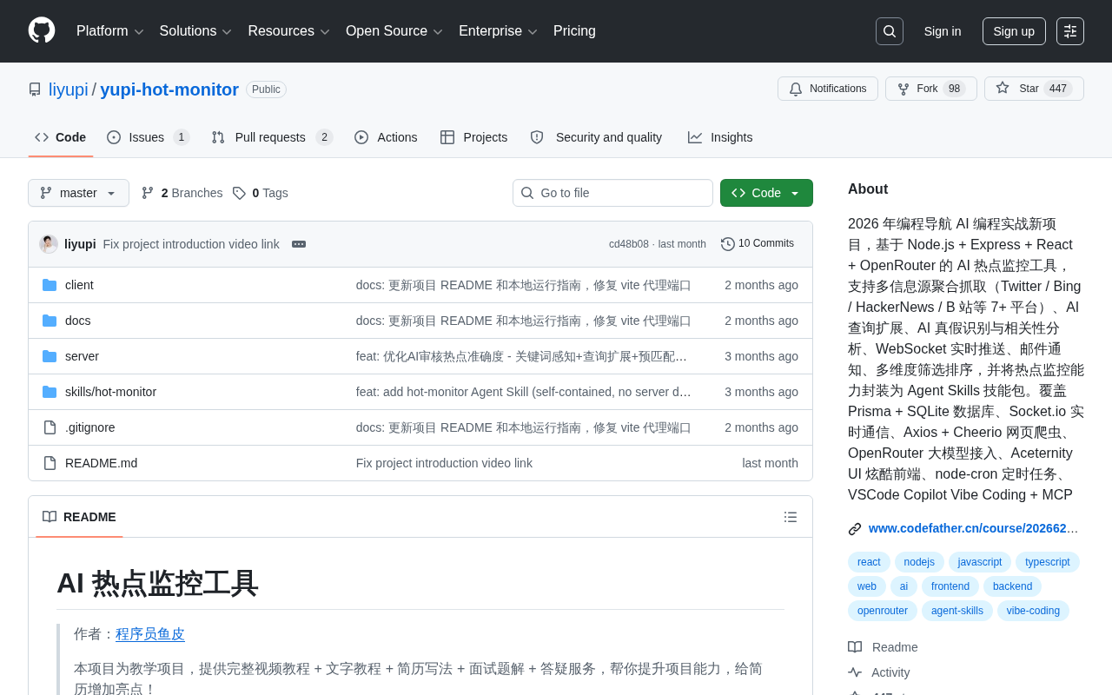
Task: Click the repository icon beside liyupi
Action: (x=35, y=89)
